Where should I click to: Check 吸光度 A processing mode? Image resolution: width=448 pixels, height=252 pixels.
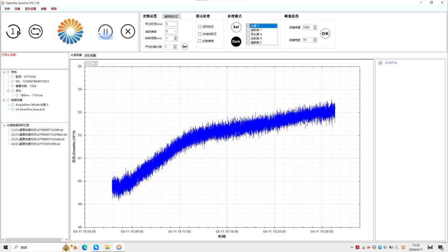point(248,34)
